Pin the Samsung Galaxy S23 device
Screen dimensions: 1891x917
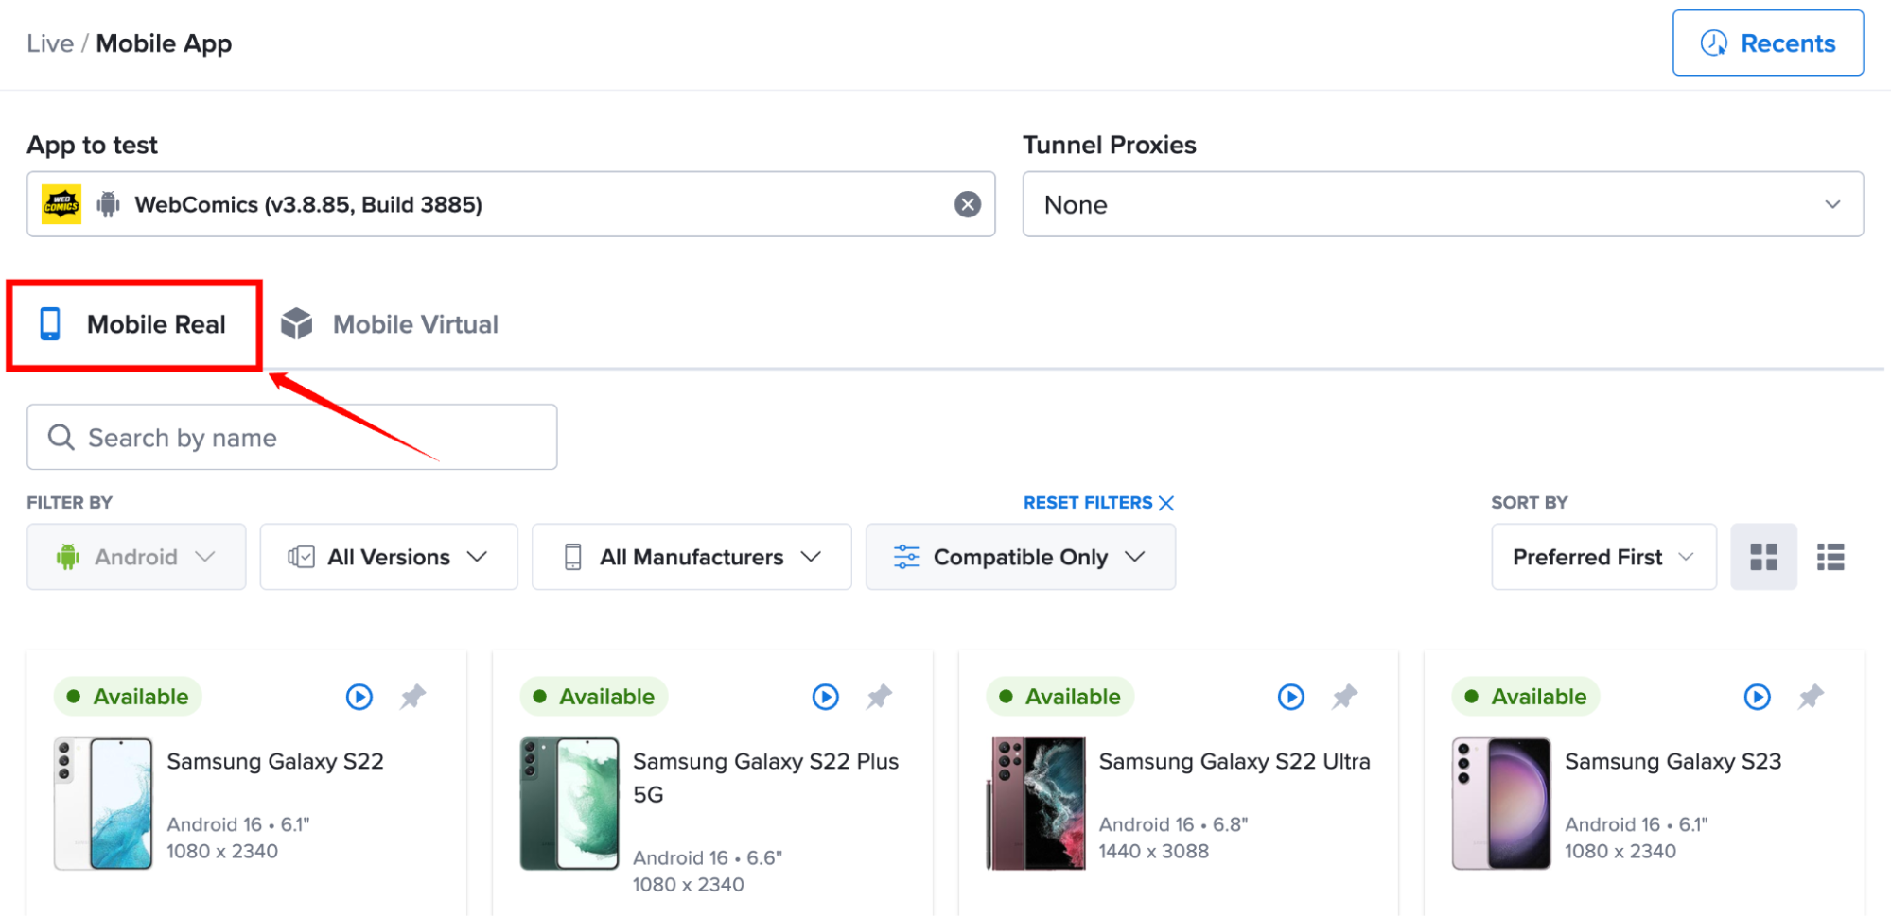tap(1811, 697)
